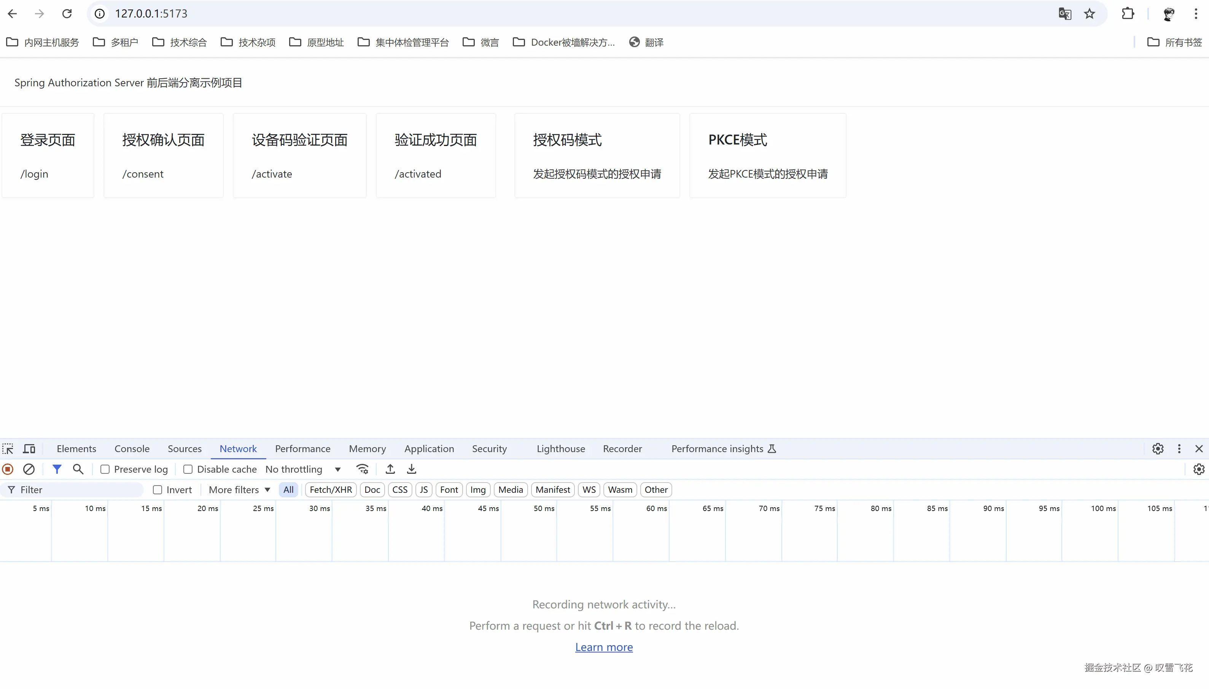Open the 设备码验证页面 /activate card

coord(300,156)
